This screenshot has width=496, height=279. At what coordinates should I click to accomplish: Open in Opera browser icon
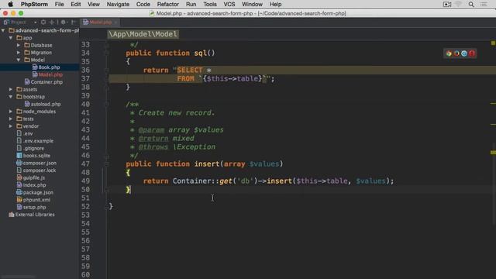pyautogui.click(x=472, y=53)
